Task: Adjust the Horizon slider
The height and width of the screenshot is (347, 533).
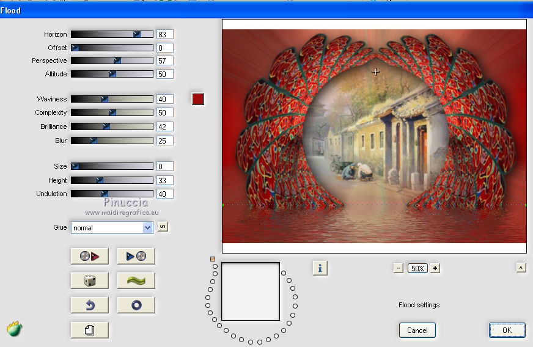Action: point(112,34)
